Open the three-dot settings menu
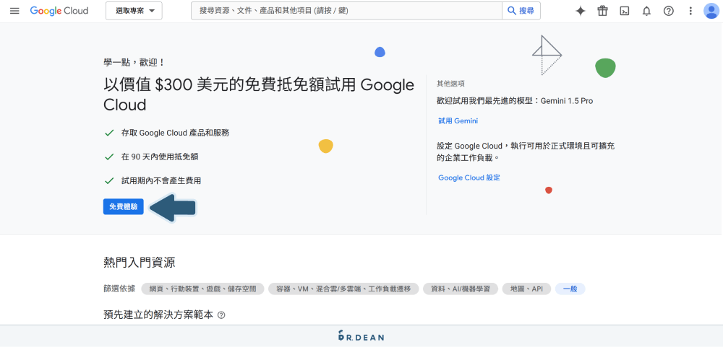 (690, 11)
